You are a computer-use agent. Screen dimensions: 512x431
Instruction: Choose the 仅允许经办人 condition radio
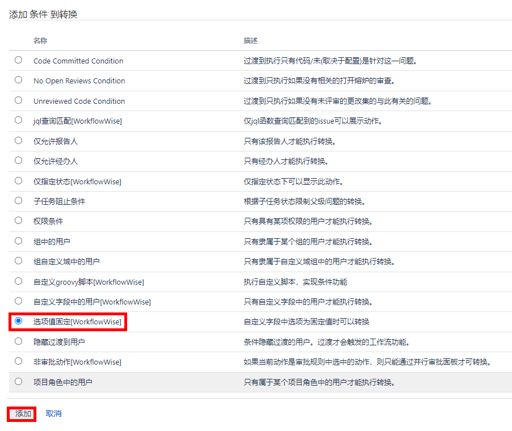click(19, 160)
